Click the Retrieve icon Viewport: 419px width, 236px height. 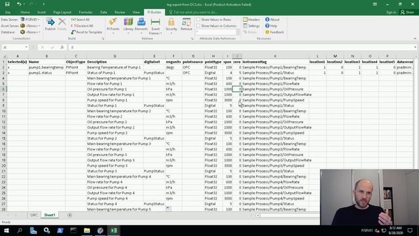pyautogui.click(x=186, y=24)
